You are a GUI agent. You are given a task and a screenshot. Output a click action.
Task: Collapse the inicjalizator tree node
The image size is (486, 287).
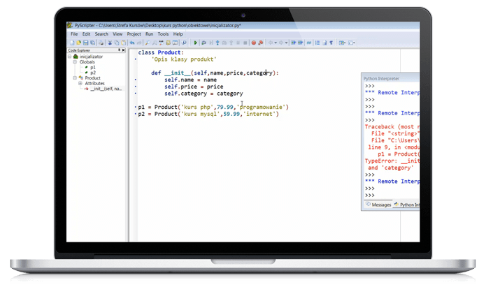tap(70, 57)
